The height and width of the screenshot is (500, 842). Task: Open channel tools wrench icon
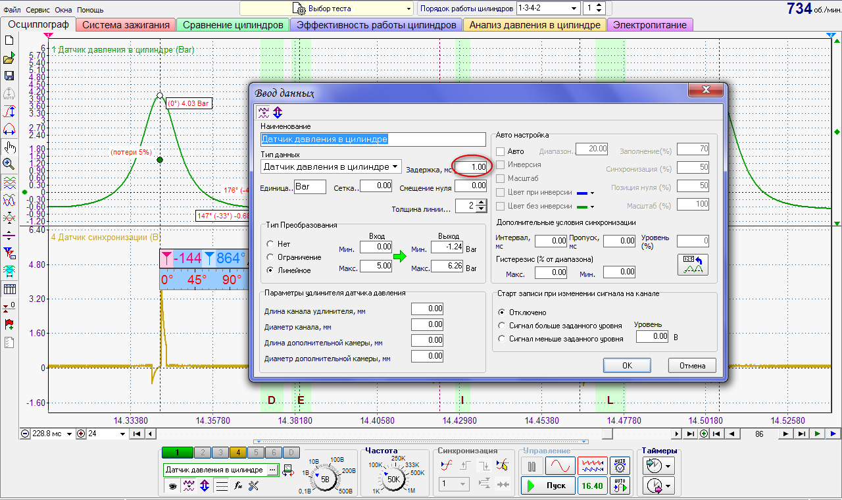tap(254, 486)
